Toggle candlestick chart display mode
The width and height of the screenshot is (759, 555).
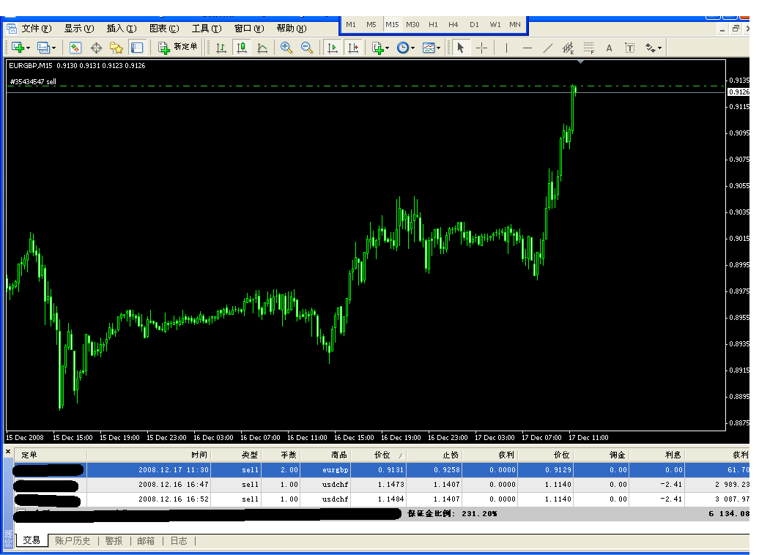coord(241,48)
